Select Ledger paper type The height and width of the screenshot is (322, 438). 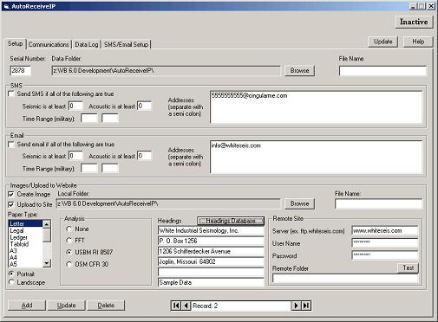[x=25, y=237]
